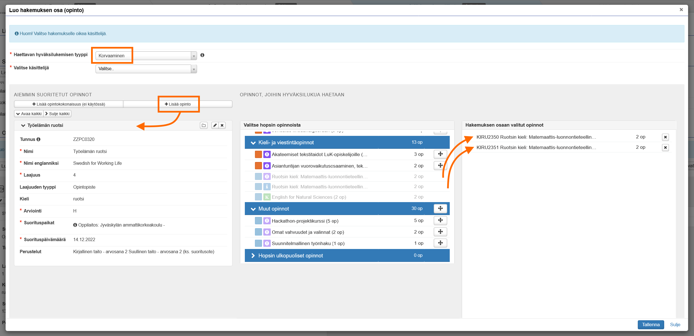
Task: Click move icon on Muut opinnot row
Action: coord(440,209)
